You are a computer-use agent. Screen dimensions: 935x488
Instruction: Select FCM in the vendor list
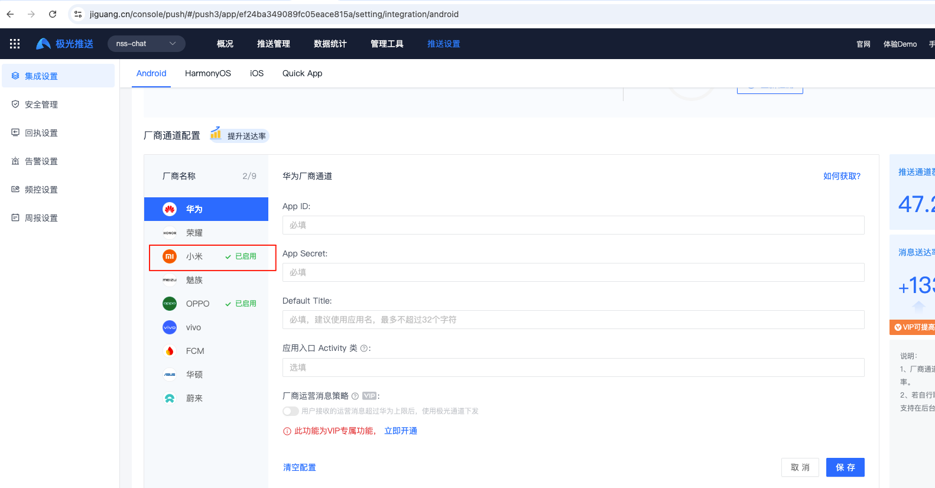(x=206, y=351)
